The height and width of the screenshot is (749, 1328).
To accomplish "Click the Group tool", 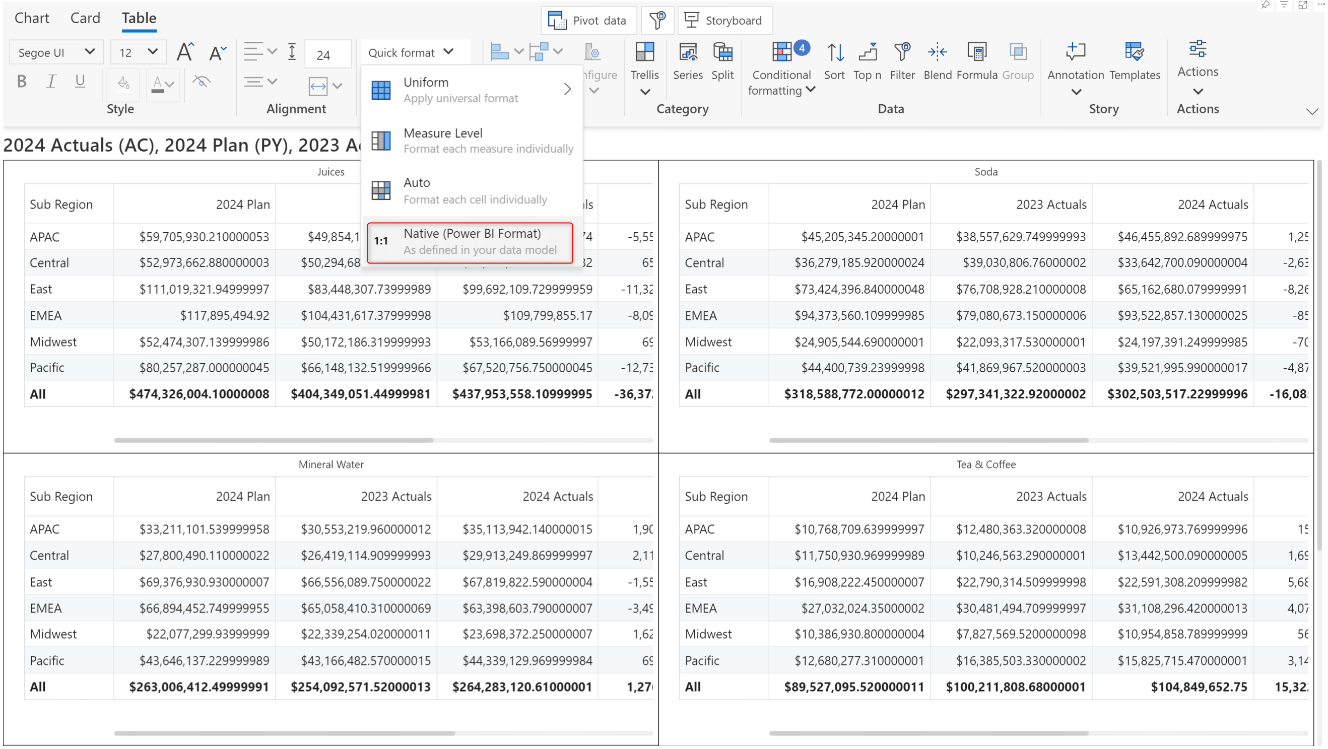I will point(1018,61).
